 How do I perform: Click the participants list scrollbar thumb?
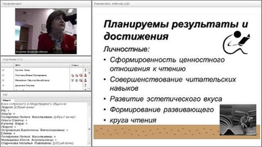[x=89, y=73]
